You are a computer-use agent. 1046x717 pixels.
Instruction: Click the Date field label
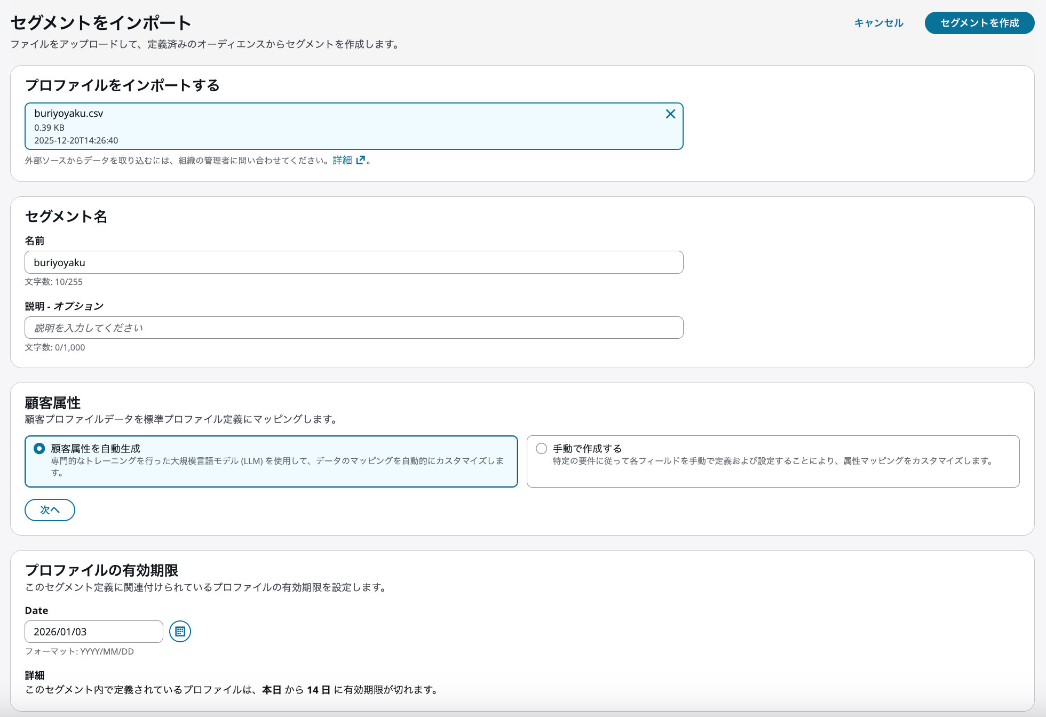point(36,610)
